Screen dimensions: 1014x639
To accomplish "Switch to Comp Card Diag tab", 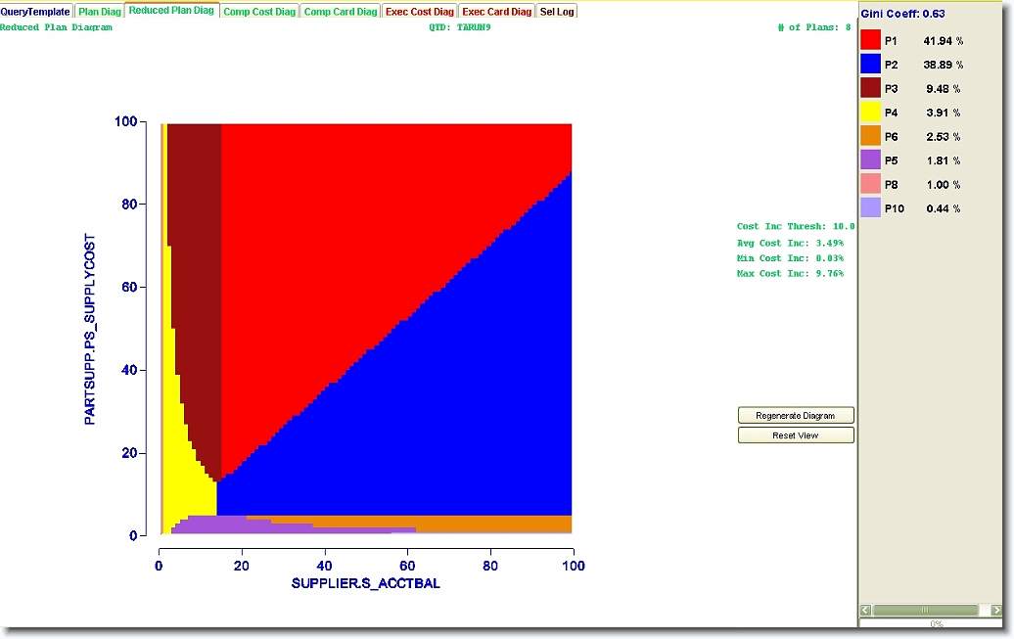I will click(340, 12).
